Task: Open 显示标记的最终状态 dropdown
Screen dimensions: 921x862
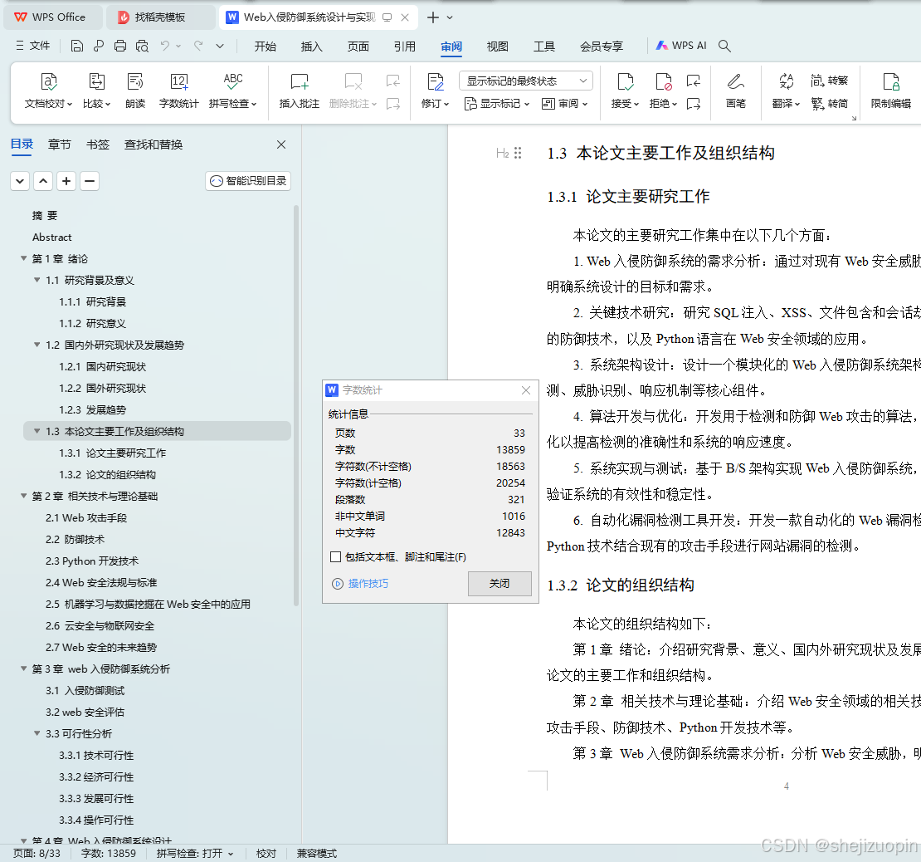Action: click(526, 81)
